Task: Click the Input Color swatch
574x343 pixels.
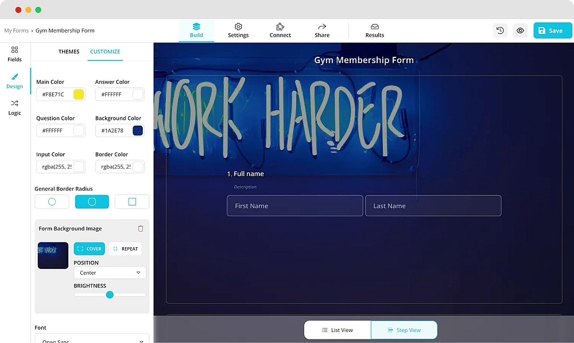Action: pos(78,167)
